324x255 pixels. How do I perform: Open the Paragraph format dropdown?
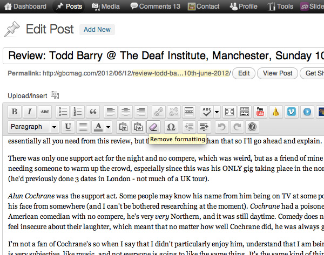[33, 127]
